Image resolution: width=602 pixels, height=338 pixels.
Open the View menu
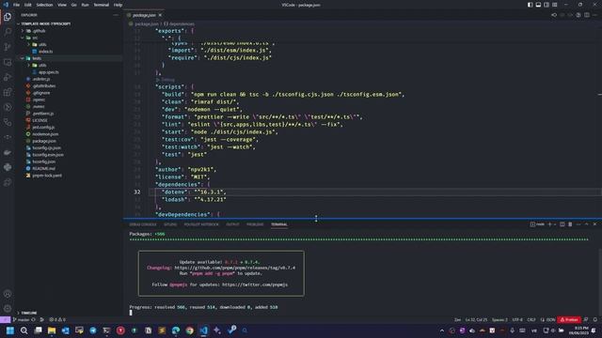point(62,5)
